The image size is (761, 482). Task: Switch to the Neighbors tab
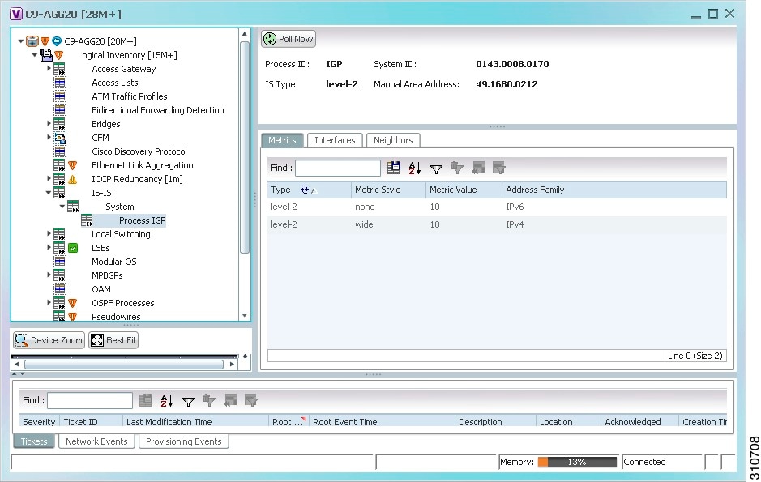(x=393, y=140)
